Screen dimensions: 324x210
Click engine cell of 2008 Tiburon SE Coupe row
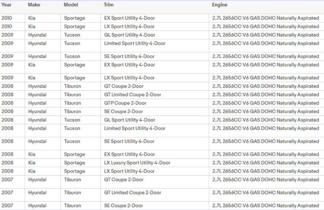click(266, 111)
